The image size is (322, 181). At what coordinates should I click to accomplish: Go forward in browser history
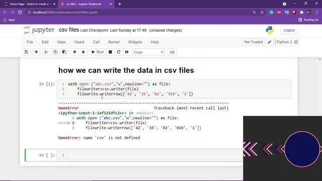[x=12, y=12]
